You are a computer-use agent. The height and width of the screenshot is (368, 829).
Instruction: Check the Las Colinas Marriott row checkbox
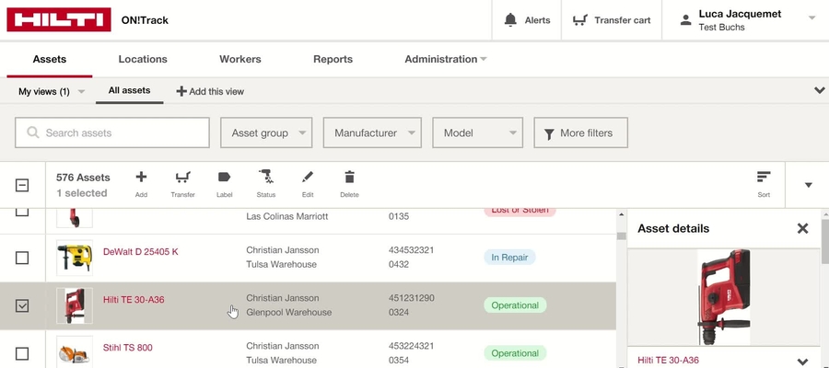[22, 212]
